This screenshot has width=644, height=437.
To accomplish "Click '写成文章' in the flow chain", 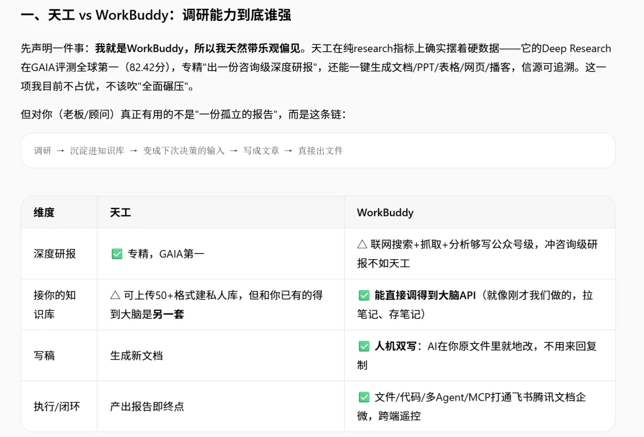I will point(261,151).
